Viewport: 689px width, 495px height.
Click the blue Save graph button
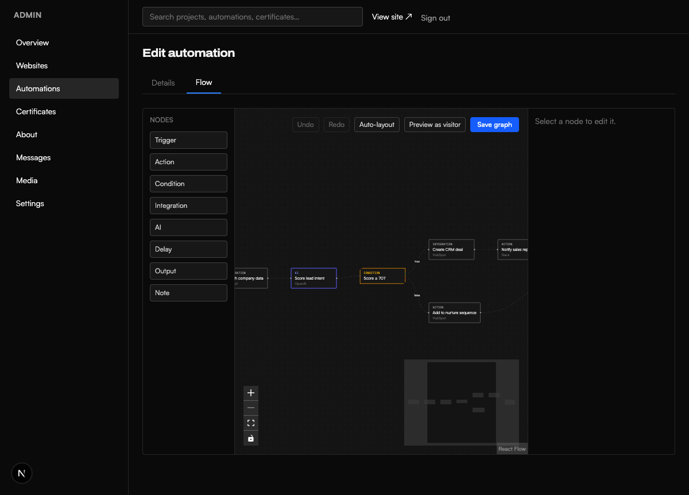(494, 125)
